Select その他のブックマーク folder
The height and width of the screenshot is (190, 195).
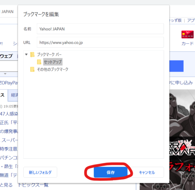(x=53, y=69)
